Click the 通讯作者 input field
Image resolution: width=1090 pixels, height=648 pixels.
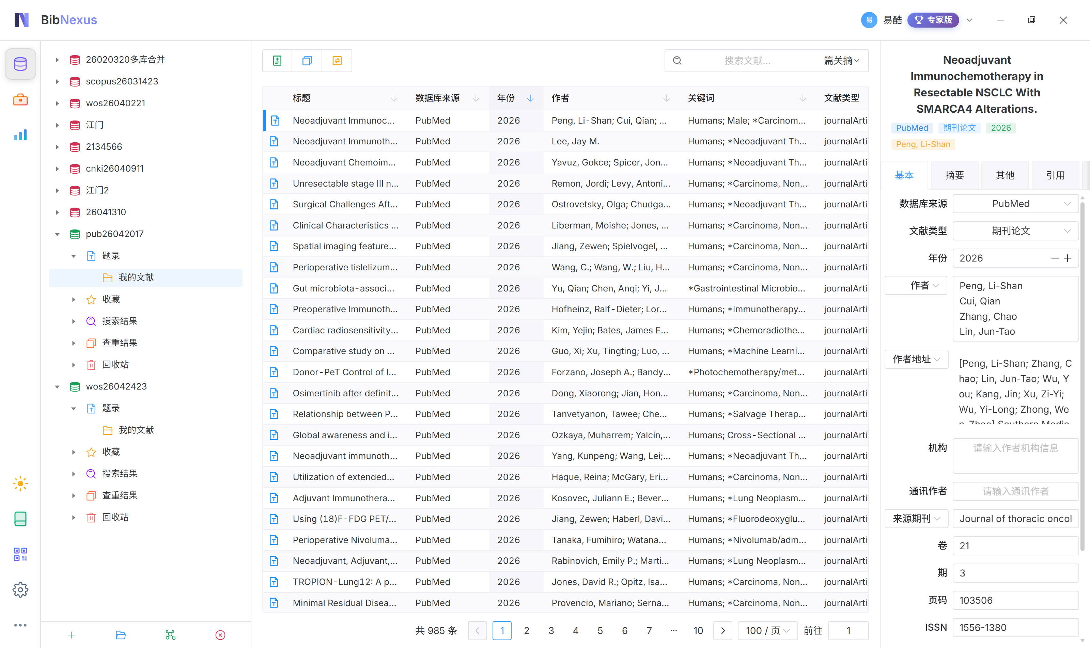(1015, 492)
